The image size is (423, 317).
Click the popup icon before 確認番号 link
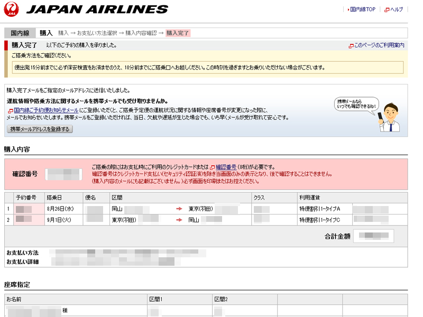[x=213, y=167]
